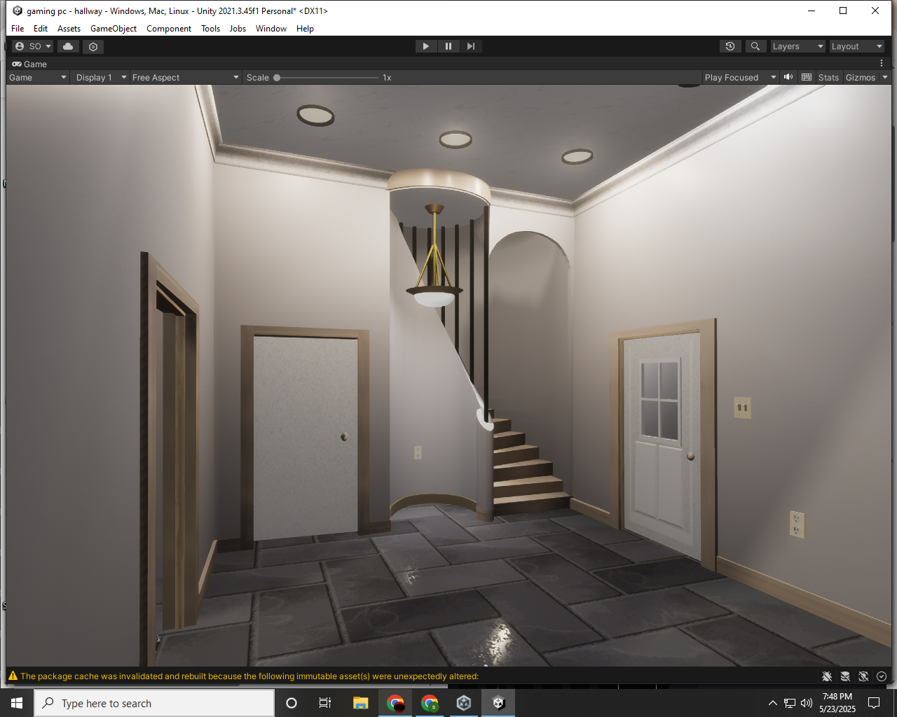This screenshot has height=717, width=897.
Task: Start Play mode
Action: [x=425, y=46]
